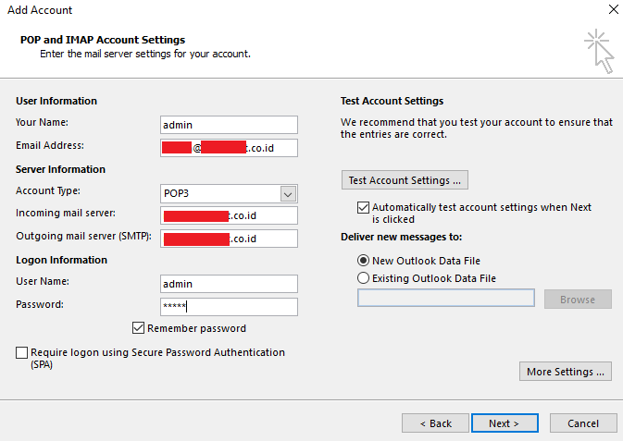Open the Account Type dropdown arrow
The height and width of the screenshot is (441, 623).
click(x=288, y=193)
